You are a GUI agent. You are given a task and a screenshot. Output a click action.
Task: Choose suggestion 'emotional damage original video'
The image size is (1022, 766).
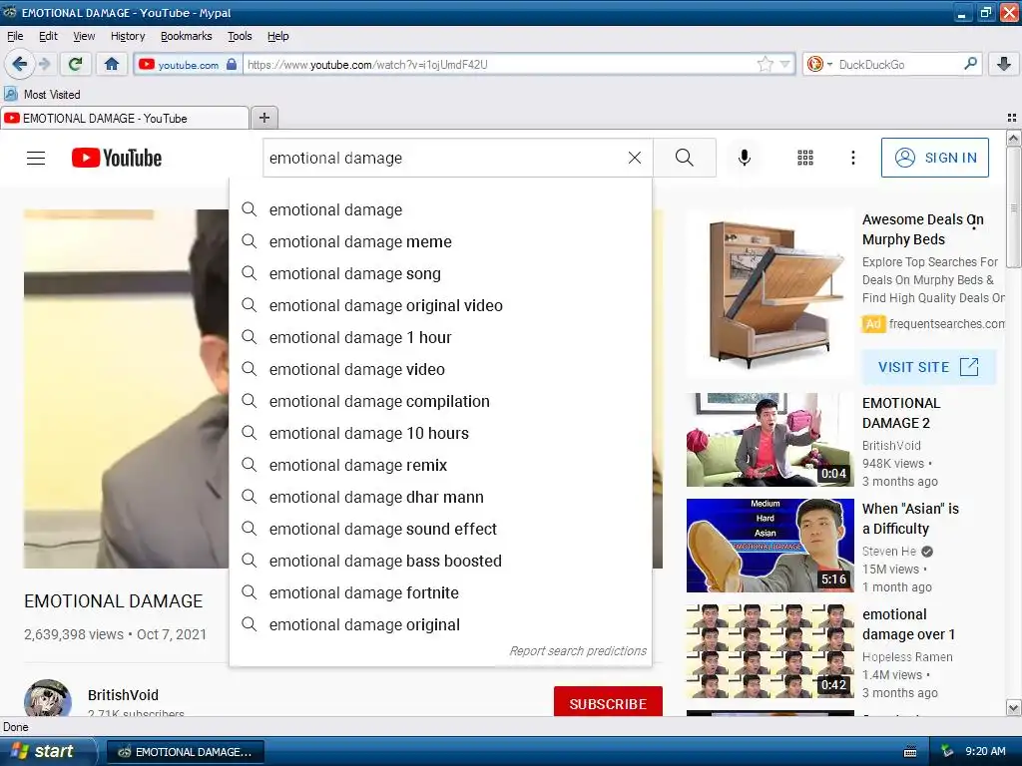point(440,305)
